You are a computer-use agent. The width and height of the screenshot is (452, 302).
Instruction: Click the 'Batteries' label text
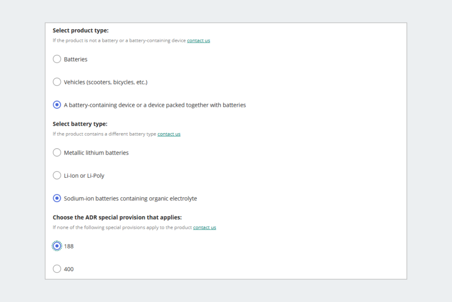(x=76, y=60)
